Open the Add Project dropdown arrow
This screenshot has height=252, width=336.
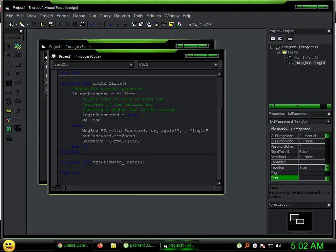[x=16, y=24]
